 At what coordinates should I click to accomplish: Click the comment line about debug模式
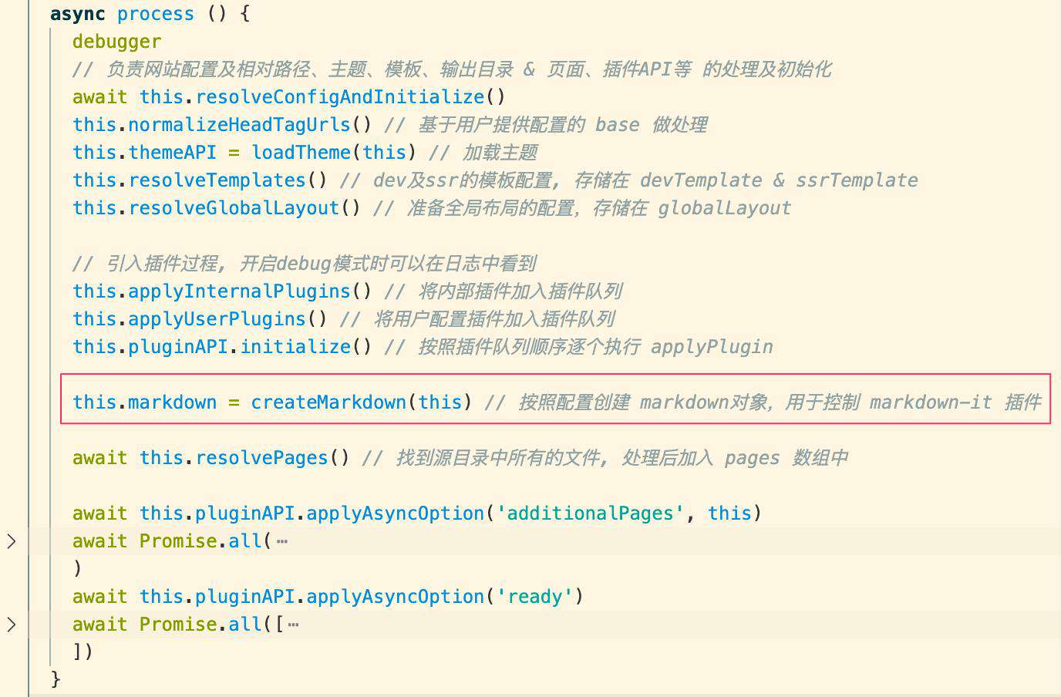305,264
